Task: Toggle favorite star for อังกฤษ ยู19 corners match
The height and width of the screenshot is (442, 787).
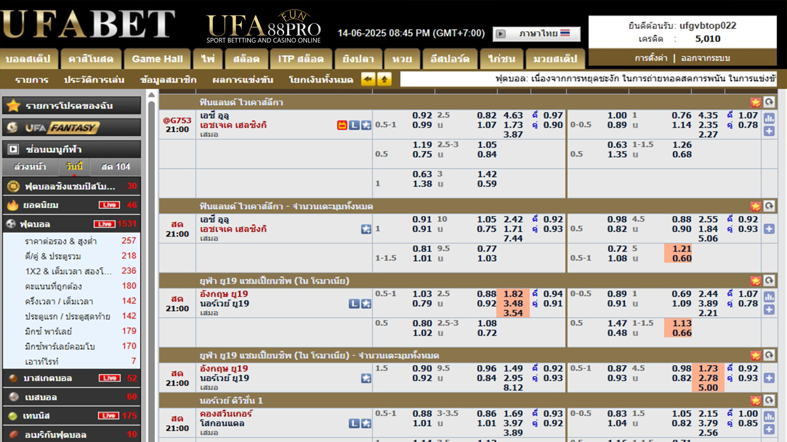Action: pyautogui.click(x=366, y=378)
